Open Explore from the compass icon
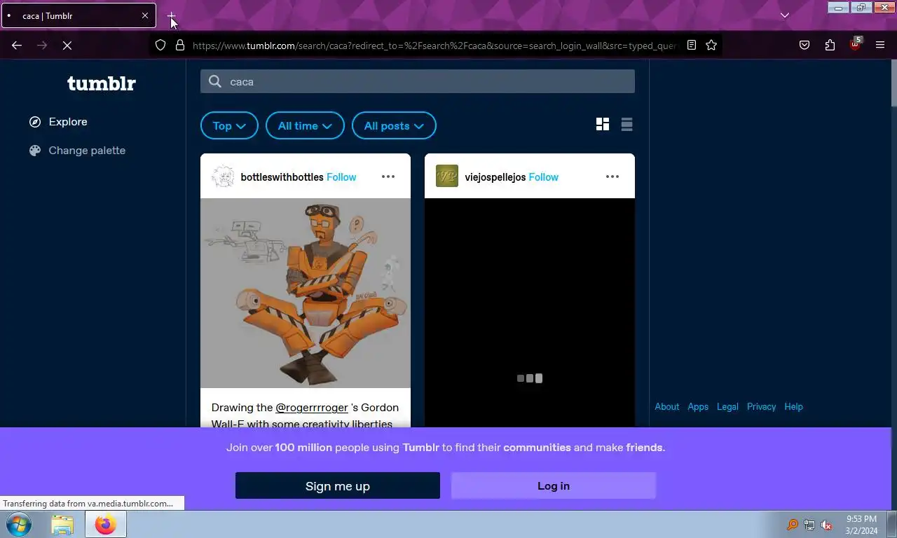 click(x=35, y=122)
